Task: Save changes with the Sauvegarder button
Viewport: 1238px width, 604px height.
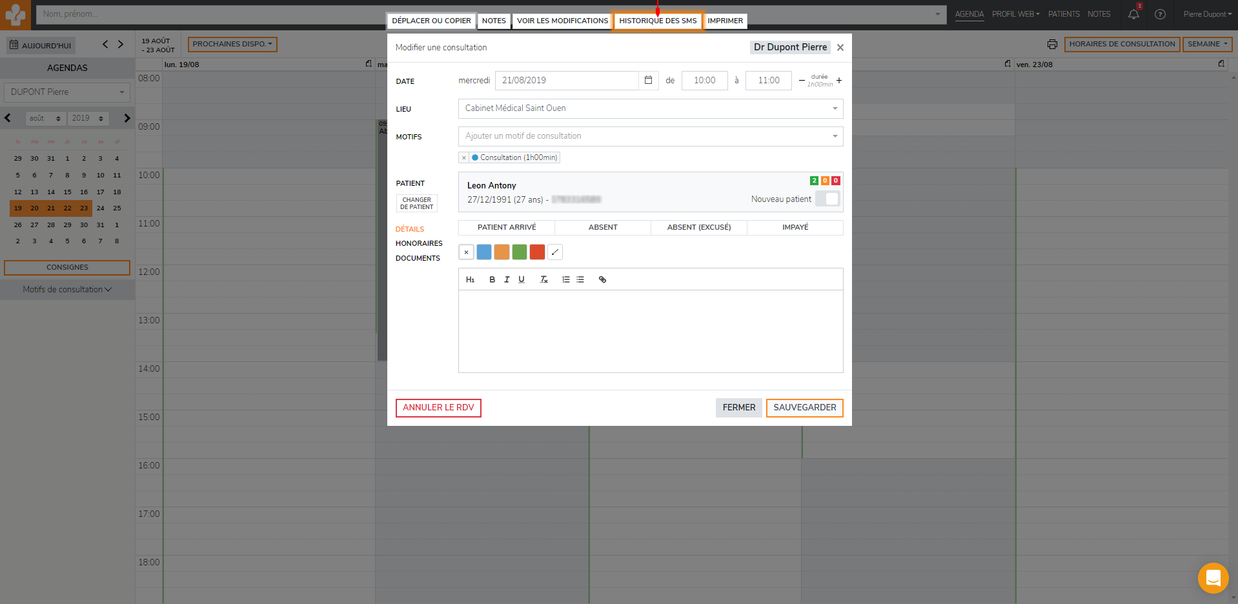Action: 804,408
